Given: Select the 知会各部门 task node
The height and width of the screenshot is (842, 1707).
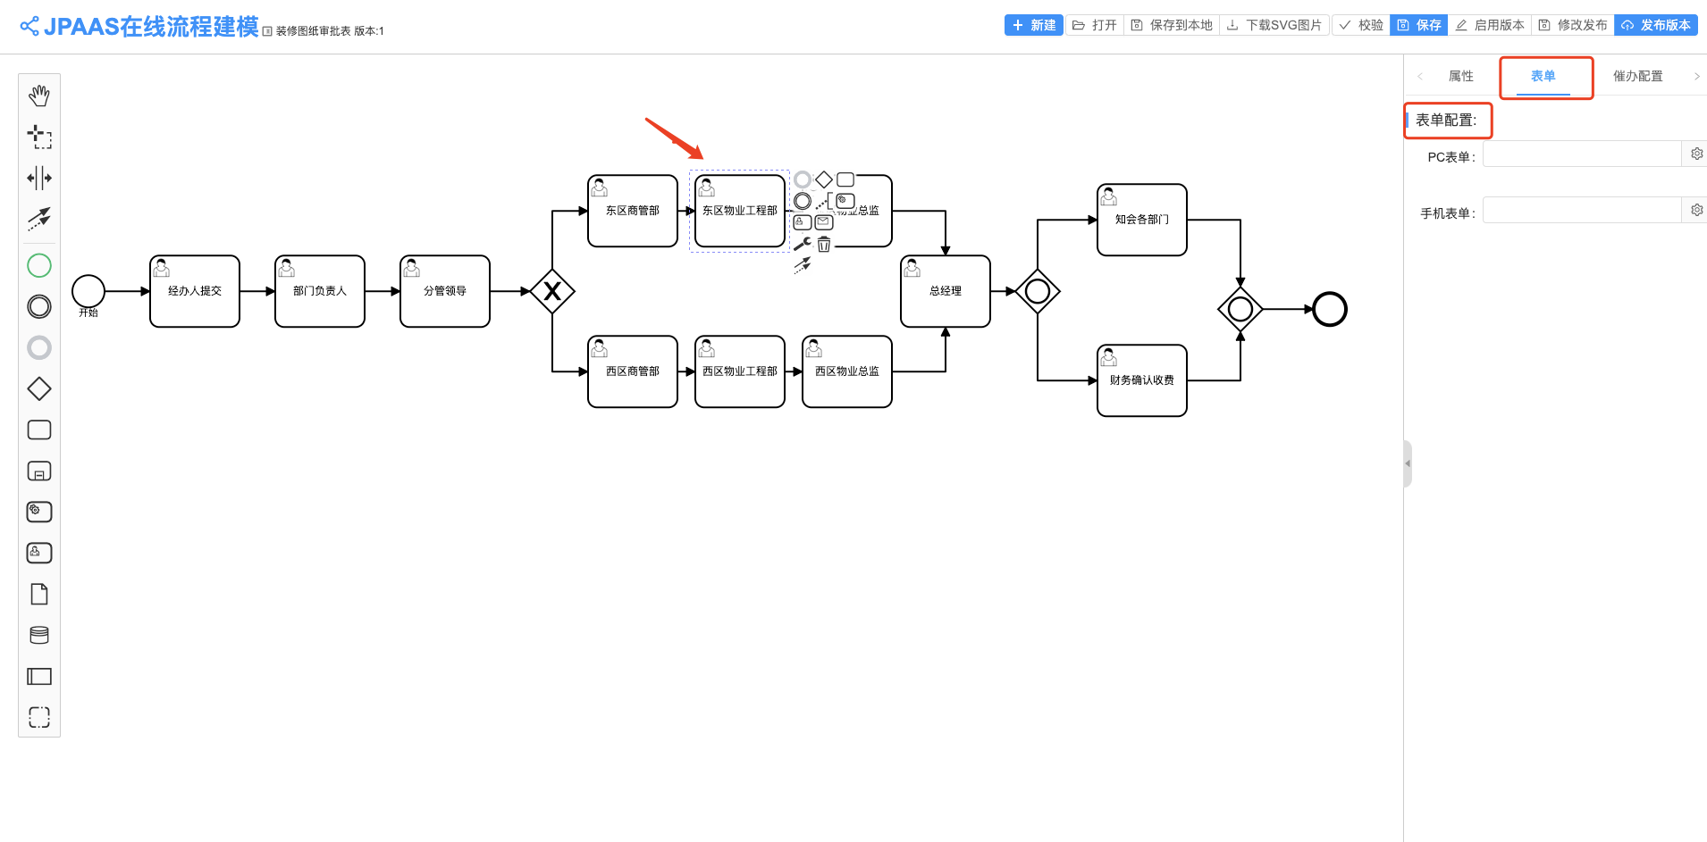Looking at the screenshot, I should point(1142,220).
